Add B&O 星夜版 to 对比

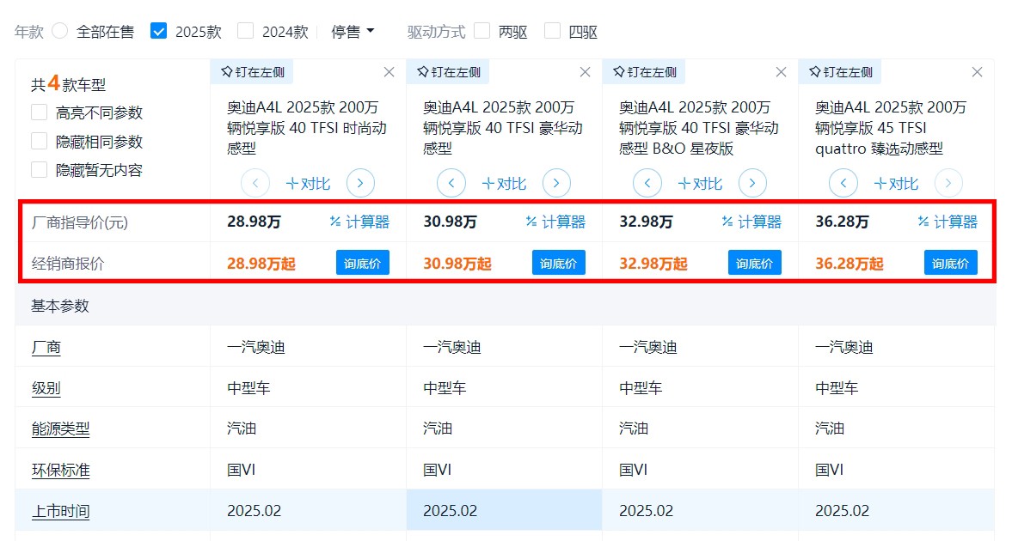tap(700, 184)
